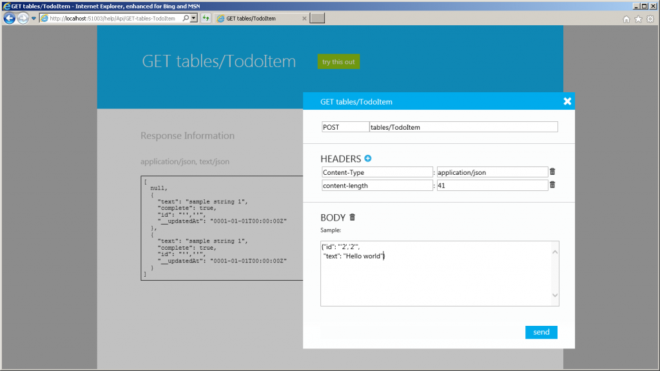The height and width of the screenshot is (371, 660).
Task: Click the tables/TodoItem URL field
Action: pos(463,127)
